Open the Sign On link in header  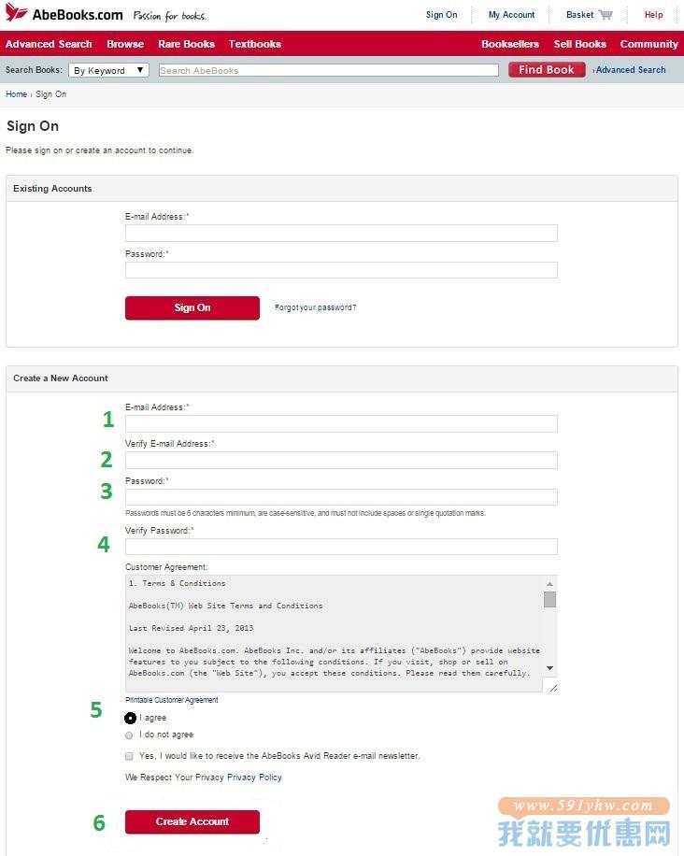pyautogui.click(x=441, y=15)
